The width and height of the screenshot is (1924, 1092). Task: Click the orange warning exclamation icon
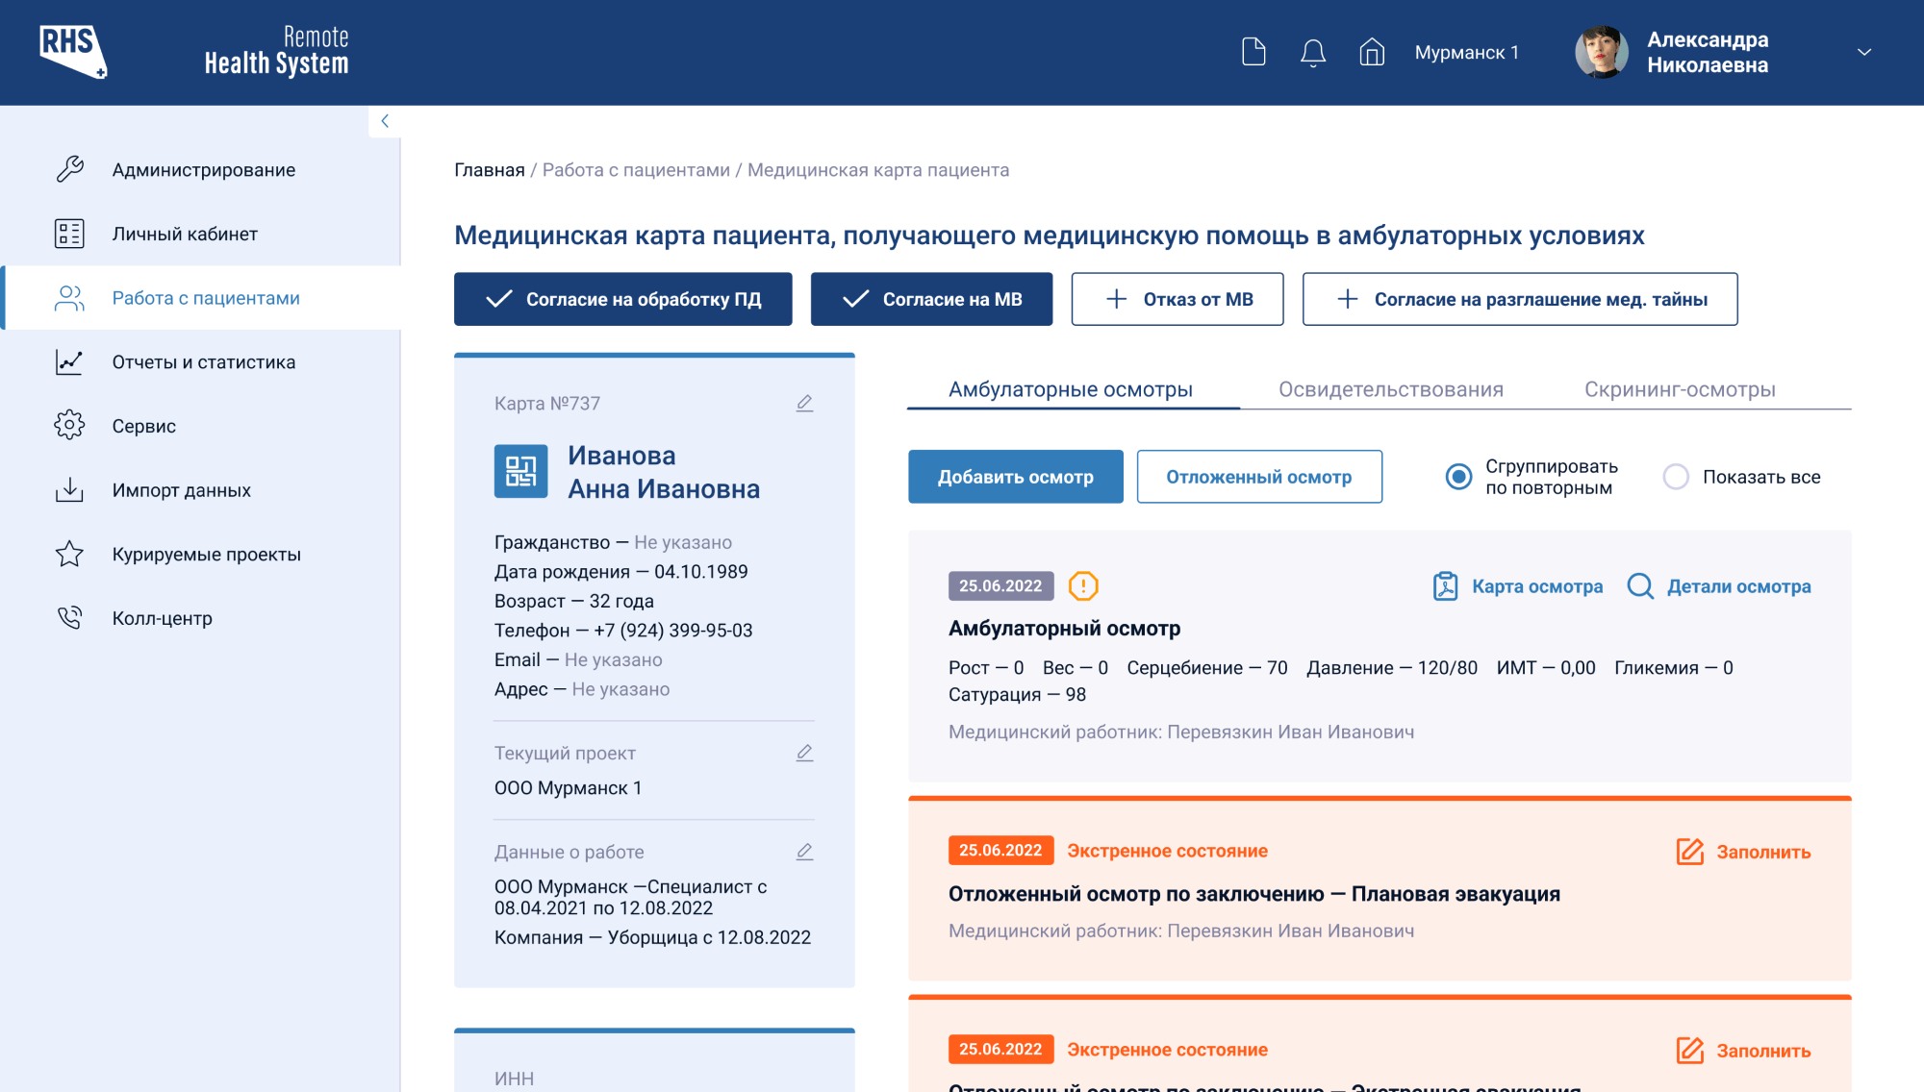(x=1083, y=586)
